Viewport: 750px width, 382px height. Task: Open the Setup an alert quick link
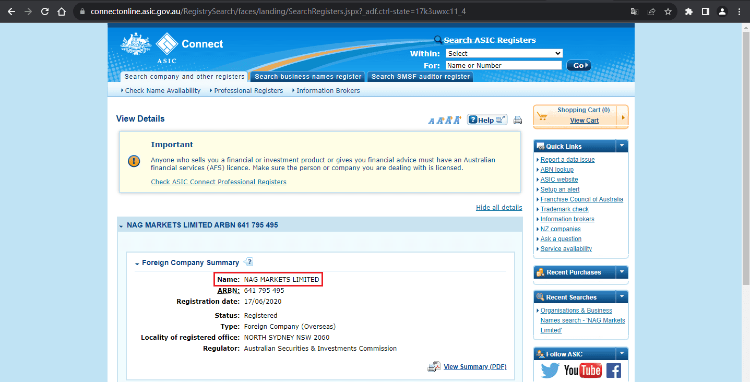click(x=560, y=189)
